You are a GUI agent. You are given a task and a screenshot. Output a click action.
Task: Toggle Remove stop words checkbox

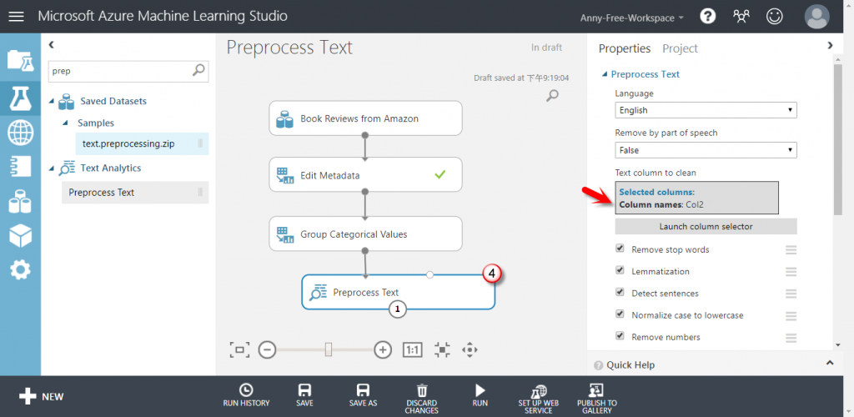620,249
